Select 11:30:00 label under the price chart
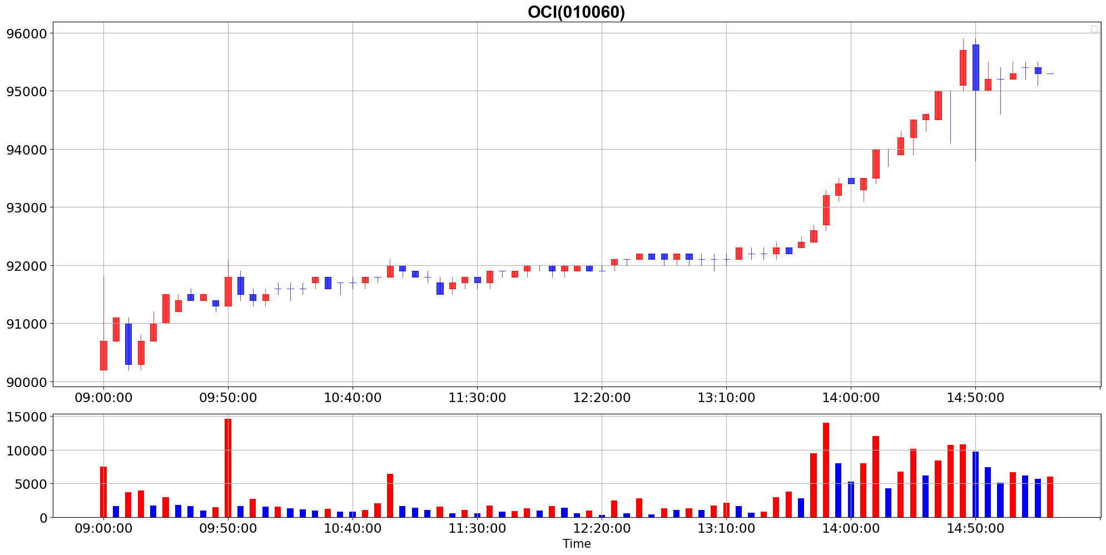The width and height of the screenshot is (1106, 555). coord(477,398)
